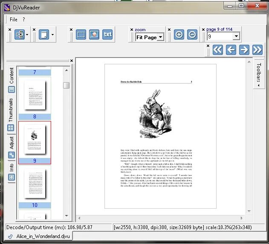The height and width of the screenshot is (244, 269).
Task: Click the checkmark icon on the document tab
Action: [10, 237]
